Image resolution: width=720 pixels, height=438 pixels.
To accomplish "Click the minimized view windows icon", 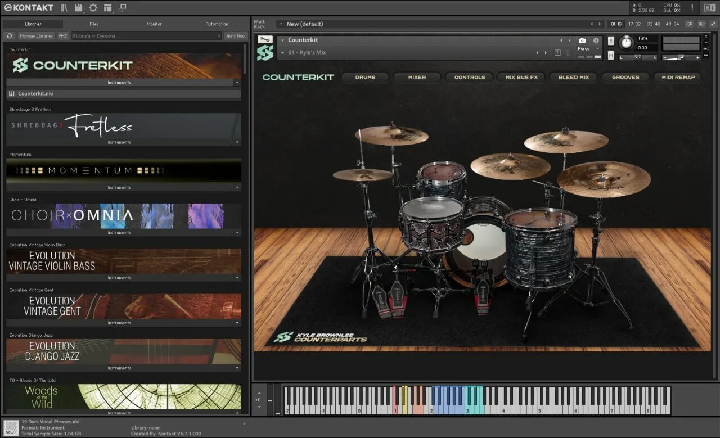I will click(122, 8).
